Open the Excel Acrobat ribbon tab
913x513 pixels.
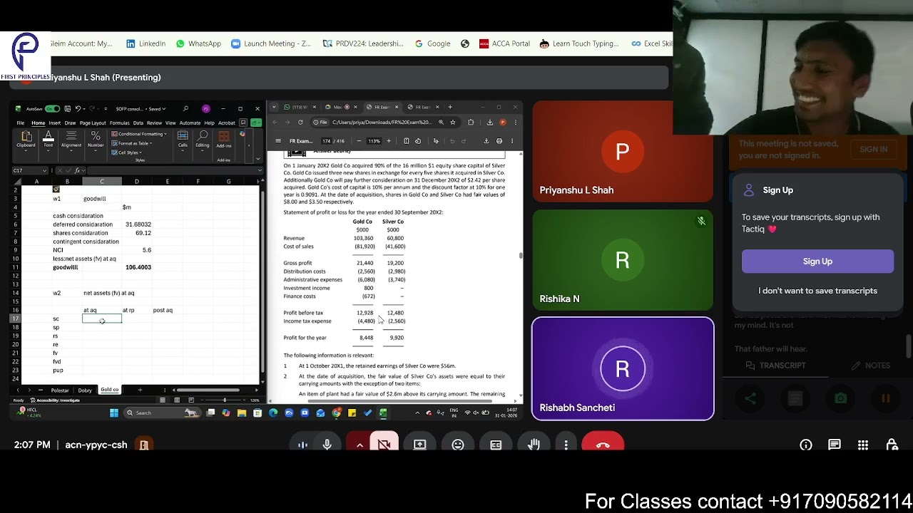click(x=226, y=123)
